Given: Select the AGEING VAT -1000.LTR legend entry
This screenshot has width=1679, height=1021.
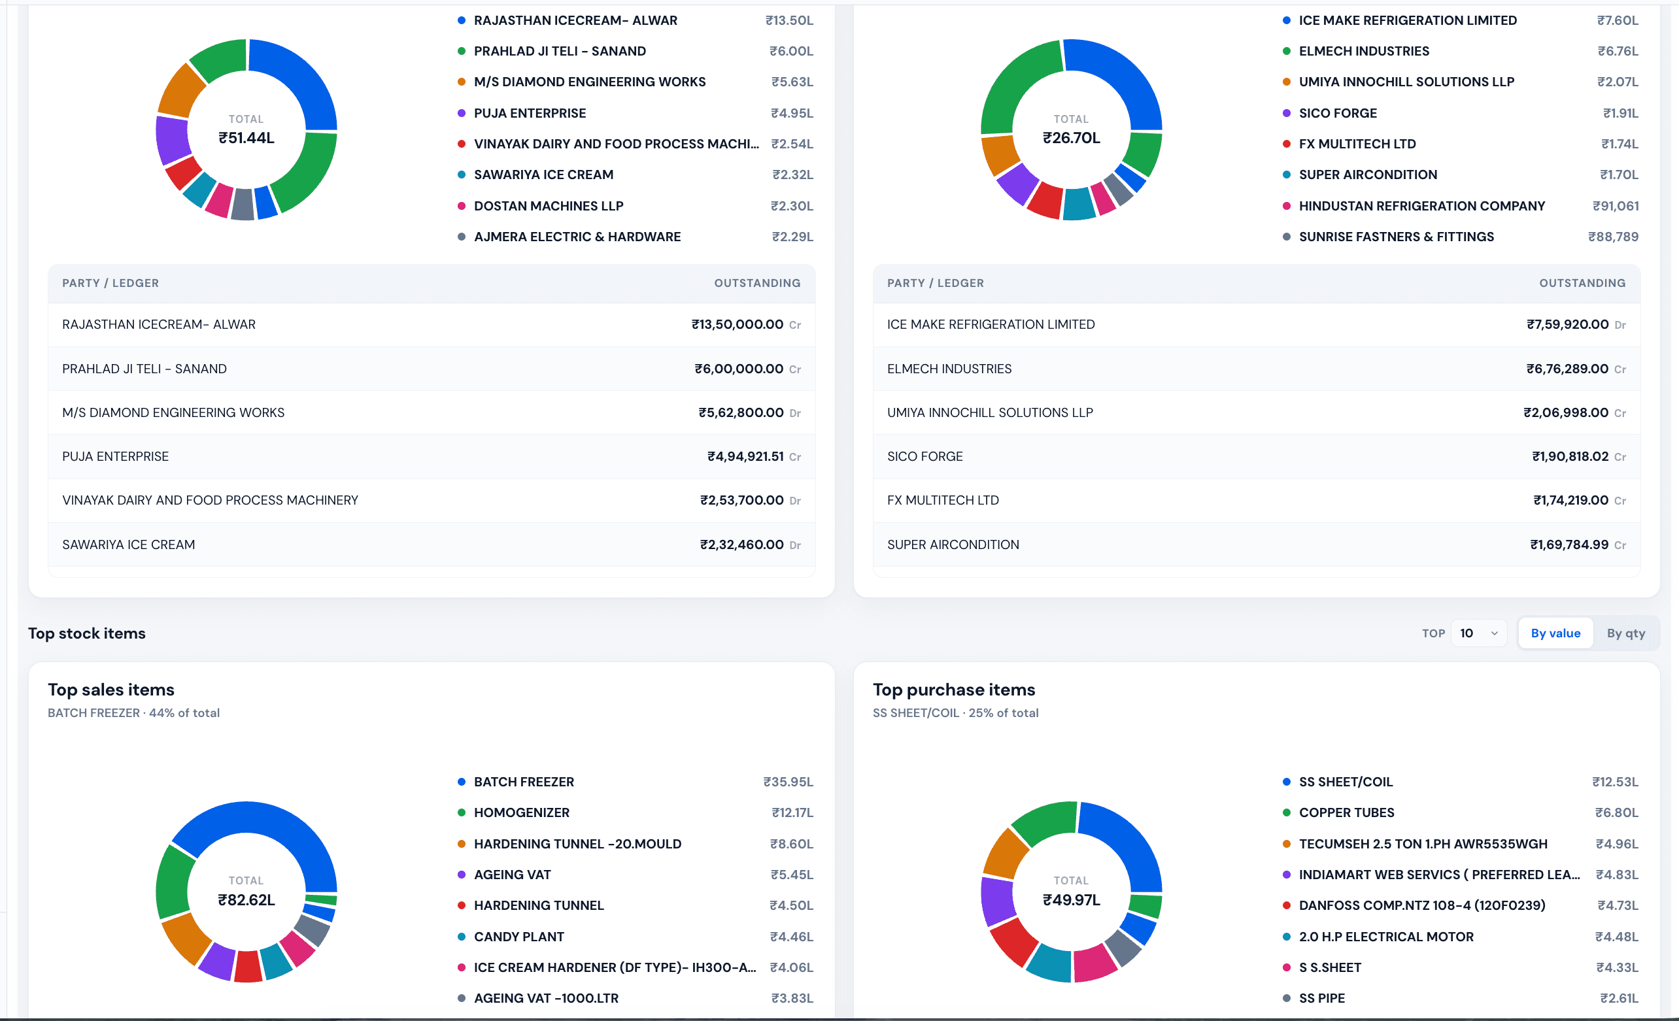Looking at the screenshot, I should (635, 998).
